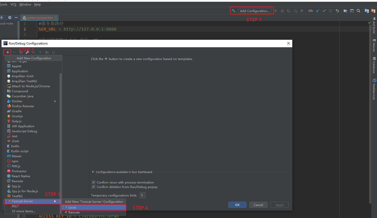
Task: Click the Temporary configurations limit field
Action: tap(142, 195)
